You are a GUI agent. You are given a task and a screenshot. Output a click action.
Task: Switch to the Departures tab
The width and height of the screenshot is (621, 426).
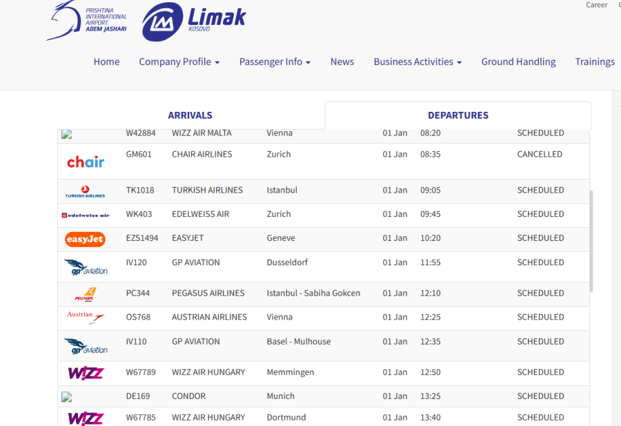(458, 115)
